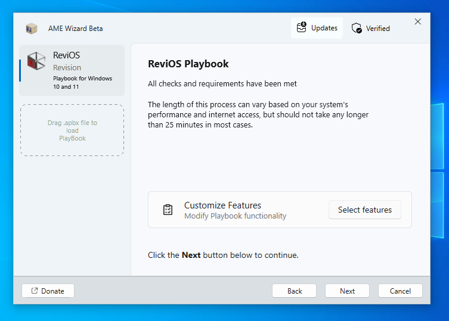This screenshot has height=321, width=449.
Task: Click the ReviOS Playbook heading
Action: 188,64
